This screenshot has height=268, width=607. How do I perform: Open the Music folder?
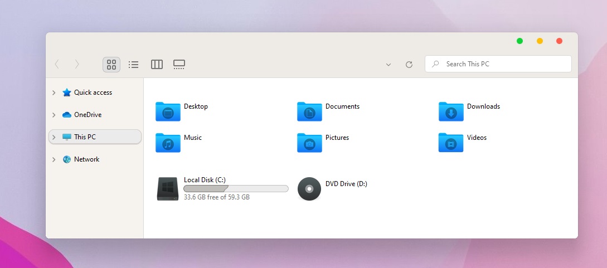(168, 143)
